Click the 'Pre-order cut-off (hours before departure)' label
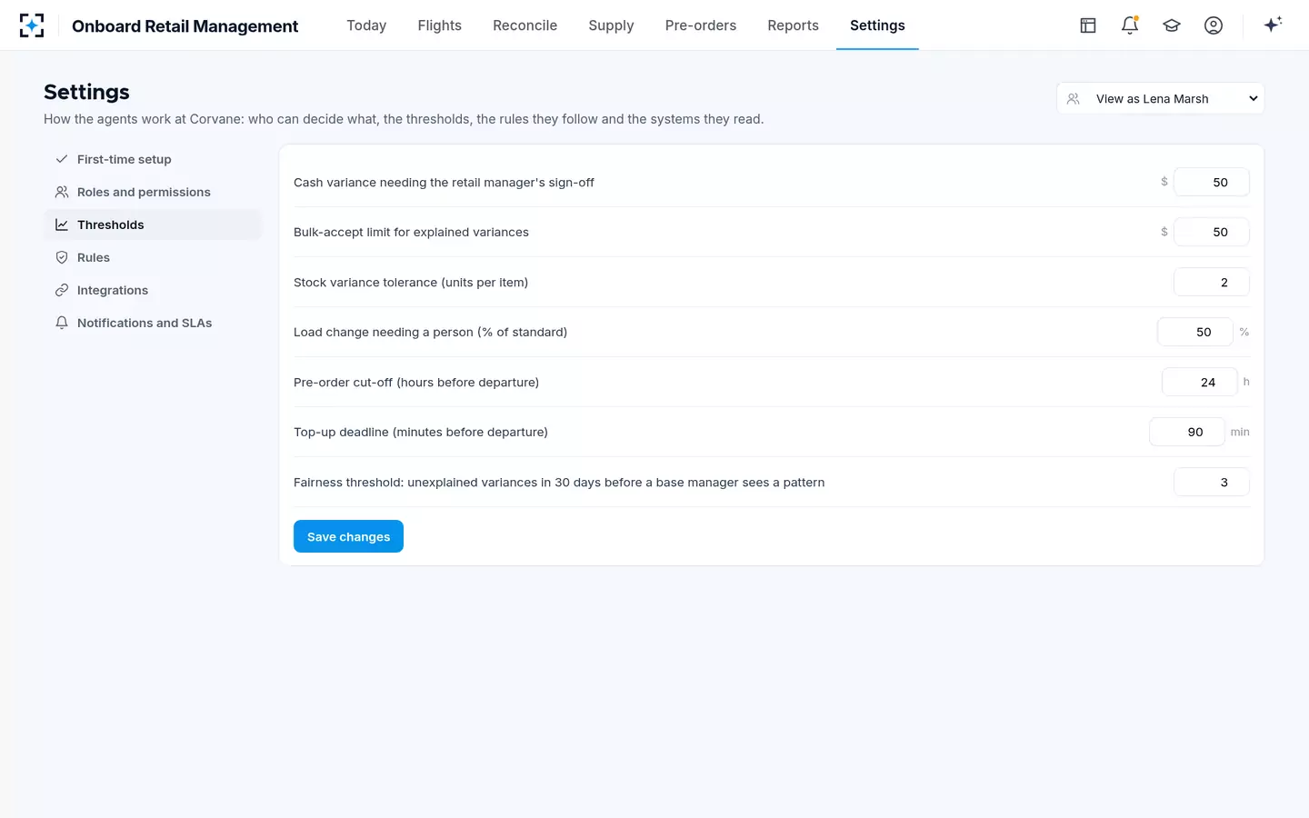Viewport: 1309px width, 818px height. point(416,382)
